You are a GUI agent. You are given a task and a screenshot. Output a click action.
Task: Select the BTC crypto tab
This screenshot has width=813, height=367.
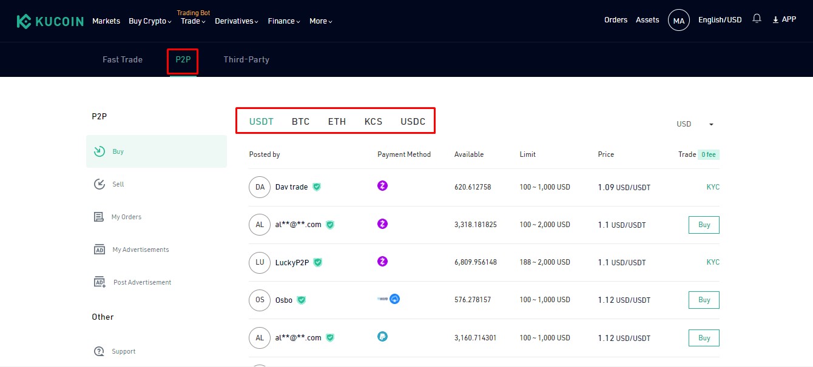[300, 121]
